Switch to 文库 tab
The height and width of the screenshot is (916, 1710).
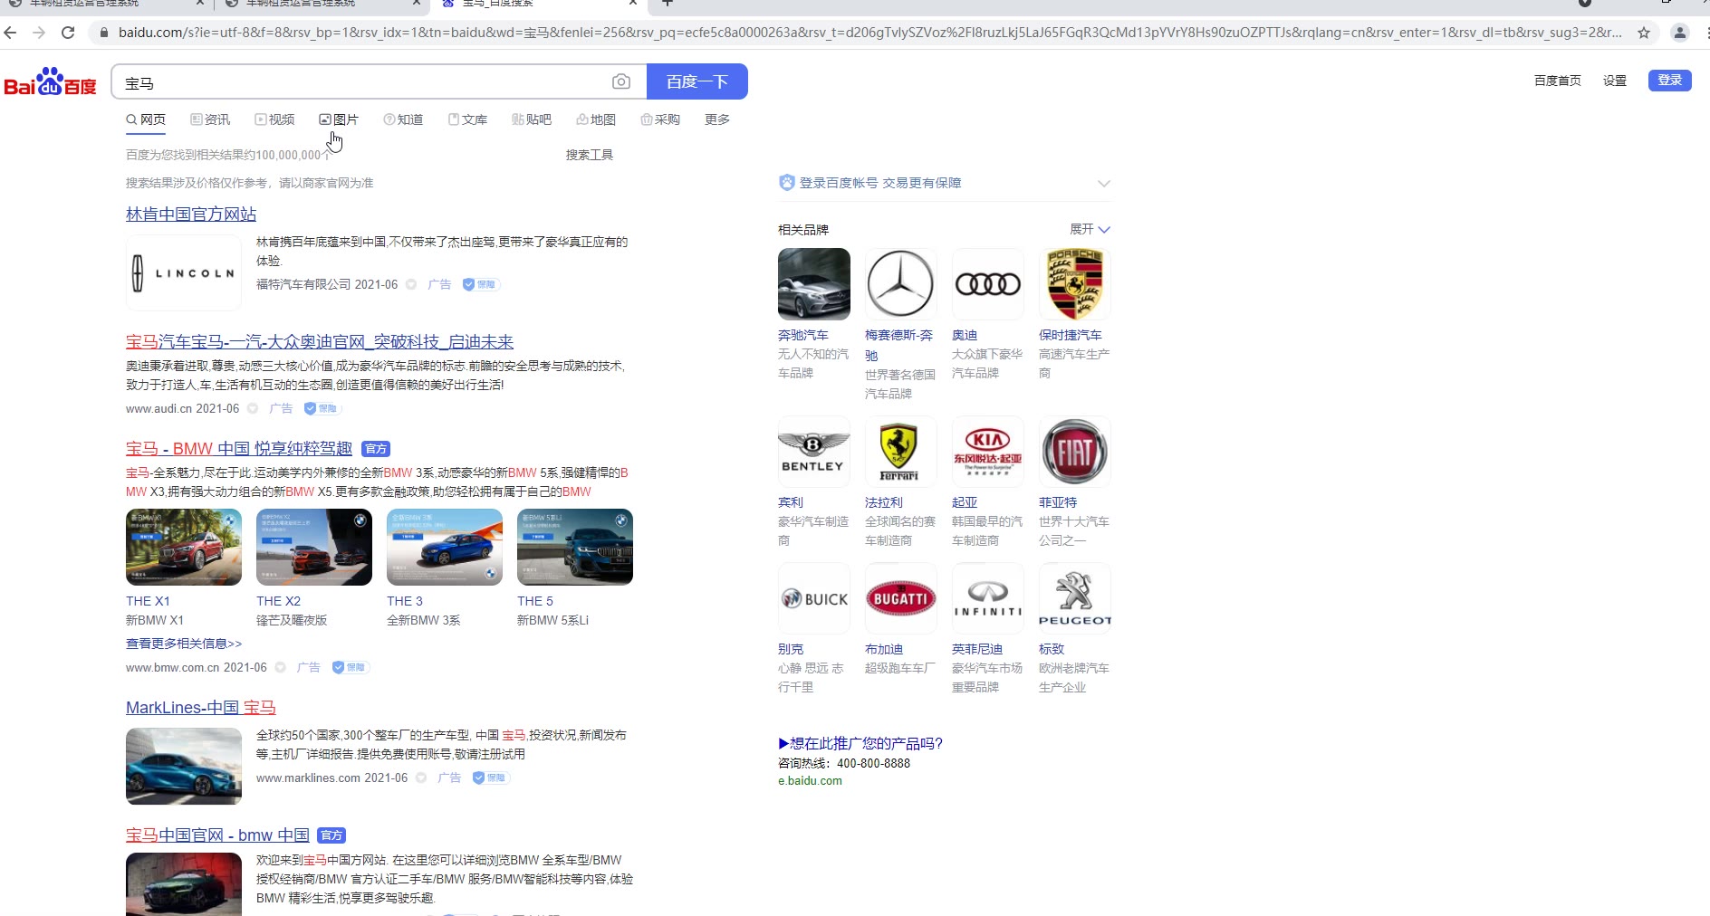coord(467,119)
